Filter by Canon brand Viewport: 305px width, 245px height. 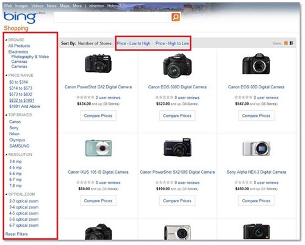pos(15,122)
